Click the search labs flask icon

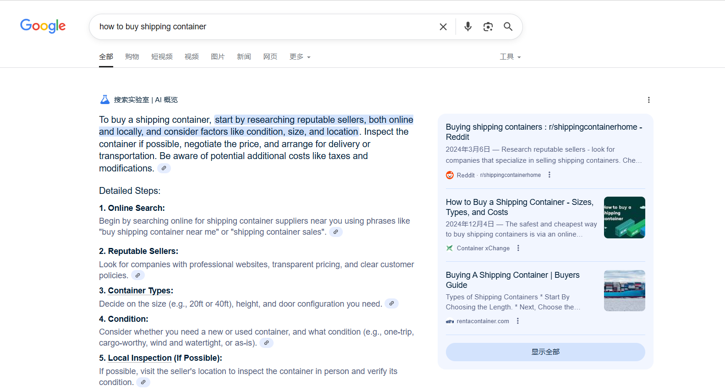click(105, 99)
